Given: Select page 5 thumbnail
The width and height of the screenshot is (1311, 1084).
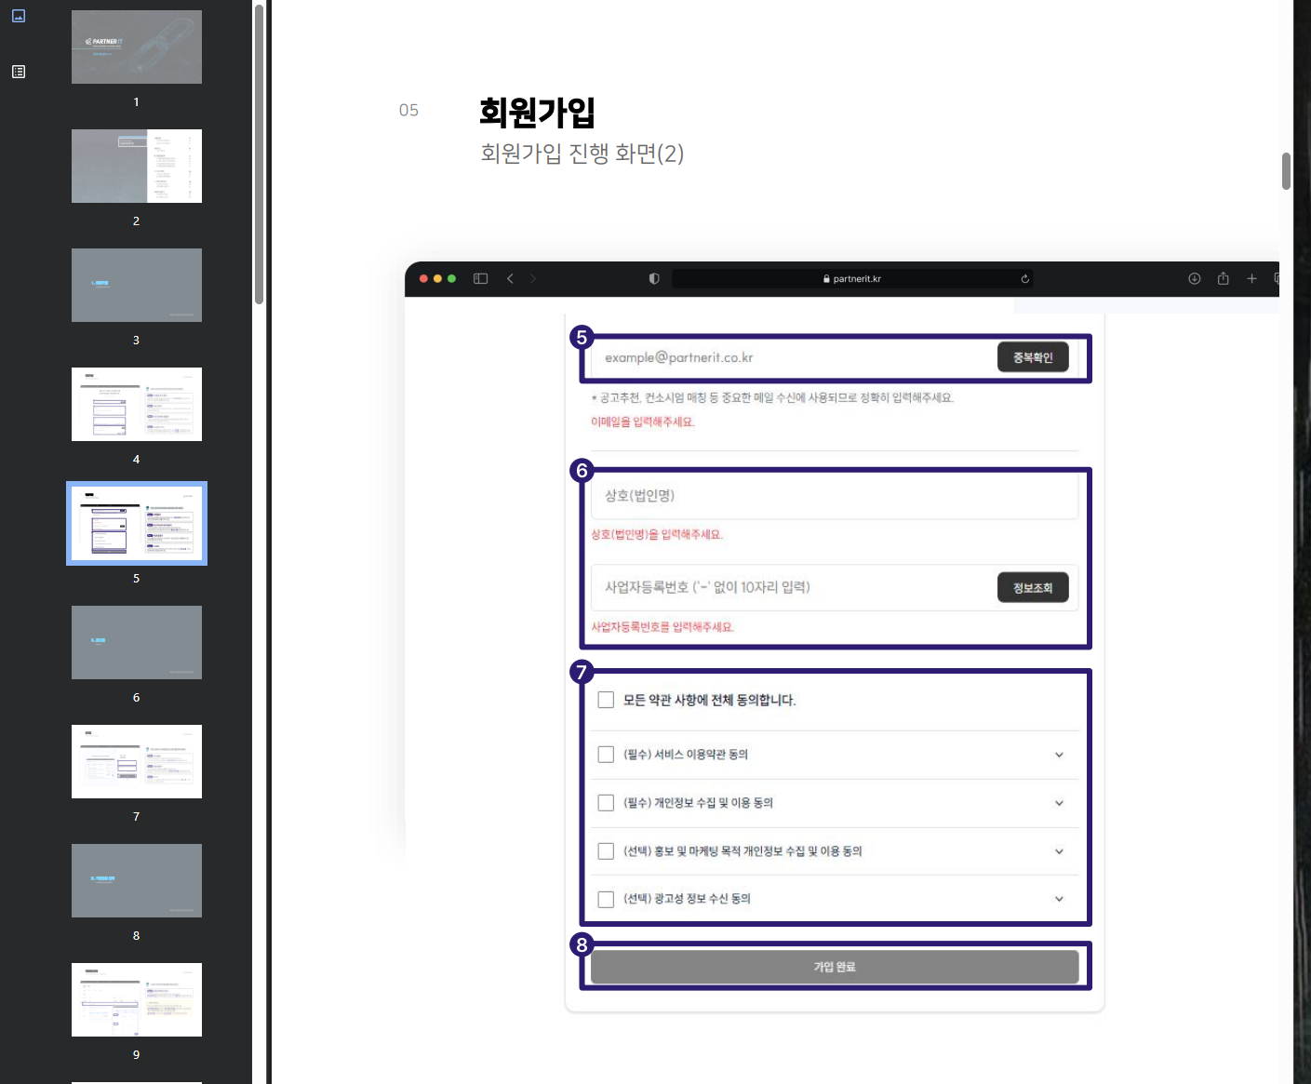Looking at the screenshot, I should coord(137,524).
